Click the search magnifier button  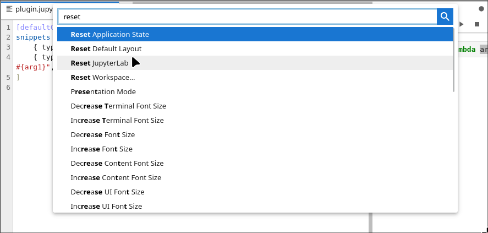click(x=445, y=17)
